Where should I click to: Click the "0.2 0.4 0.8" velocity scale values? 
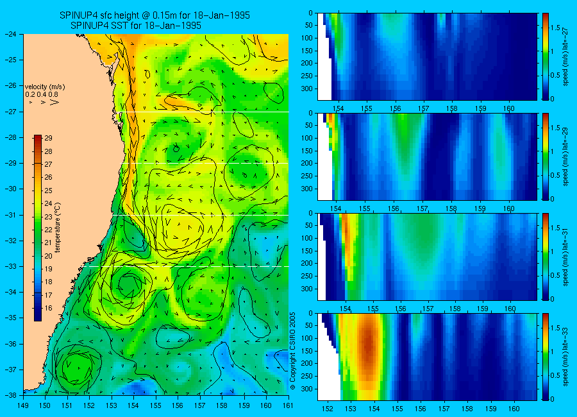pyautogui.click(x=42, y=94)
